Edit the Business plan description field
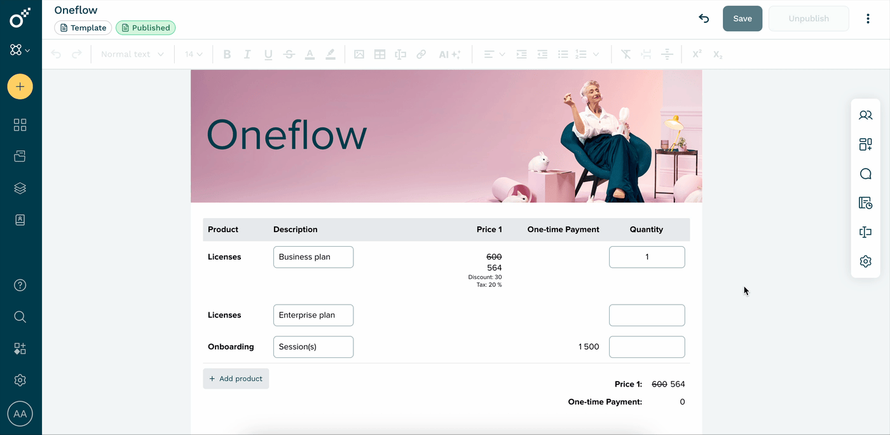Screen dimensions: 890x435 313,257
